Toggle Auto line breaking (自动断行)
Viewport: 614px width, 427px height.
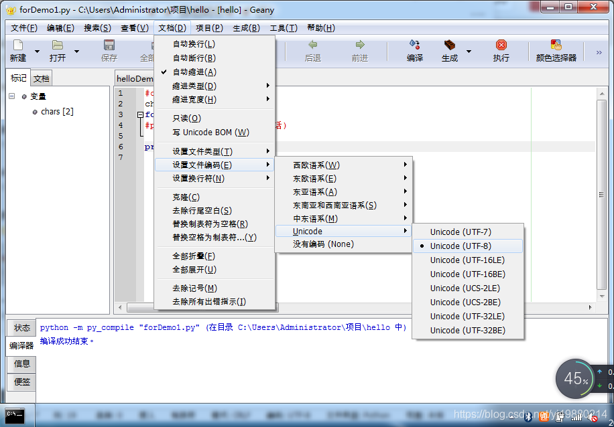click(214, 58)
